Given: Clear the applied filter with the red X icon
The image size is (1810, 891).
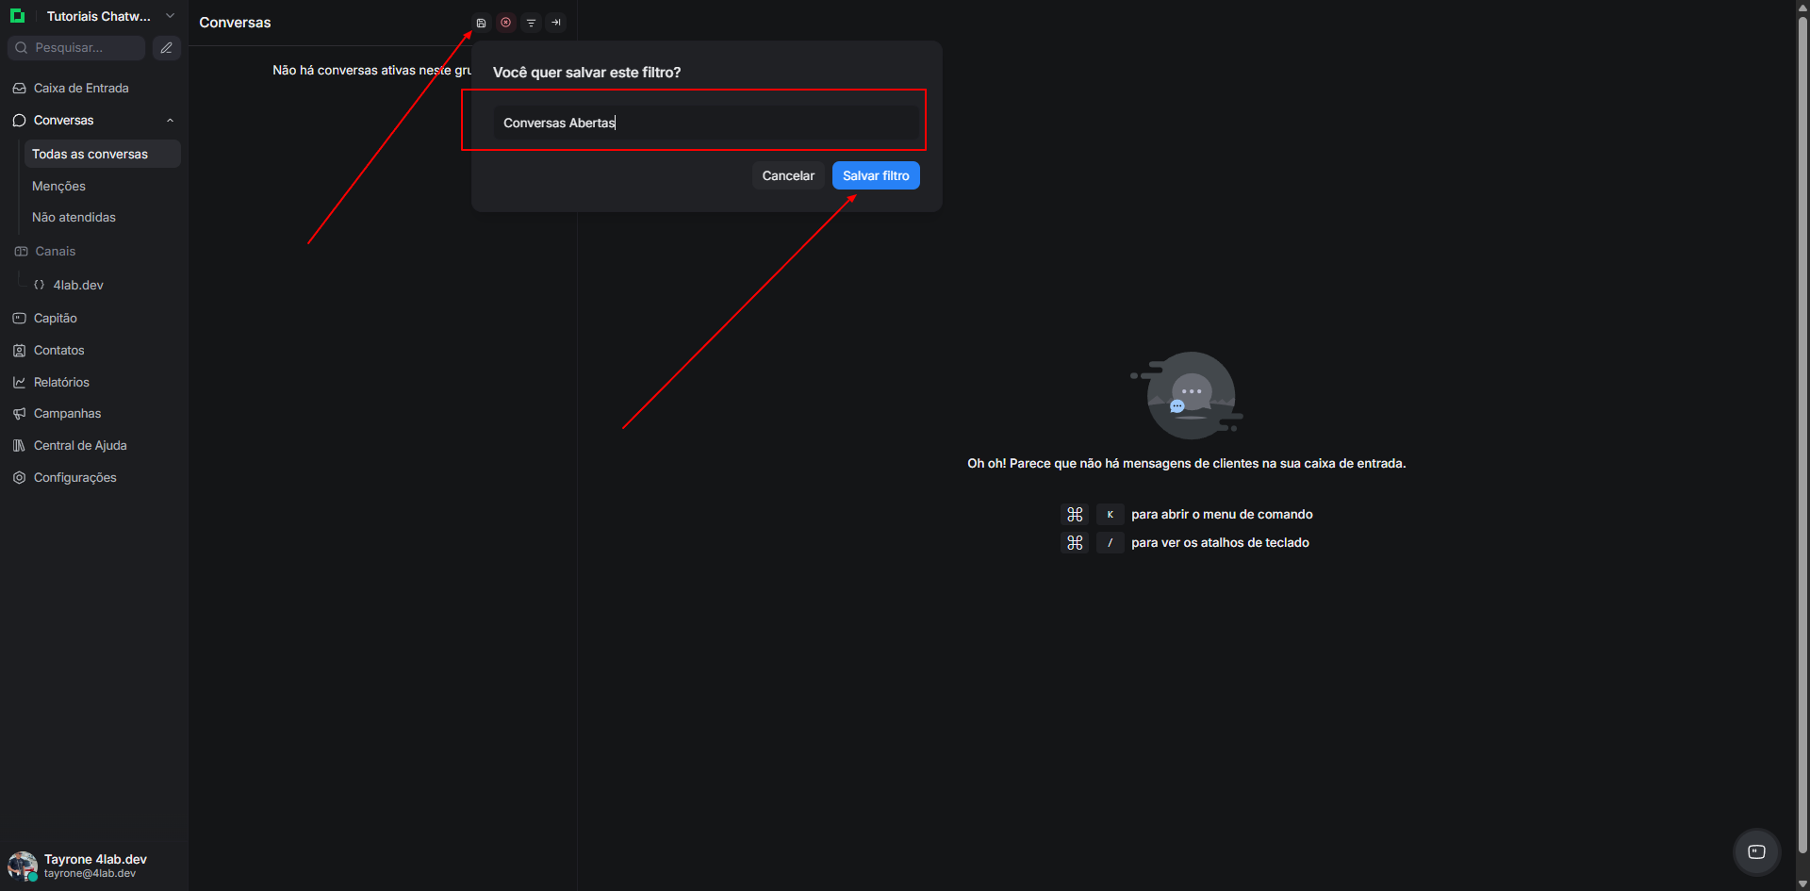Looking at the screenshot, I should [x=506, y=23].
